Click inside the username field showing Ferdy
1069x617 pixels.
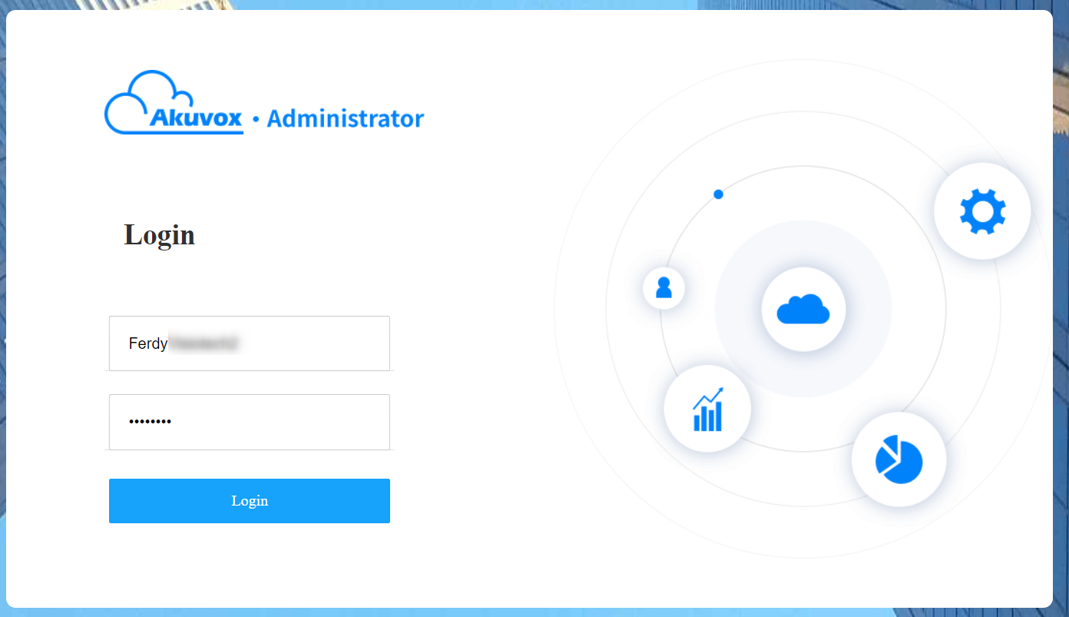[249, 343]
